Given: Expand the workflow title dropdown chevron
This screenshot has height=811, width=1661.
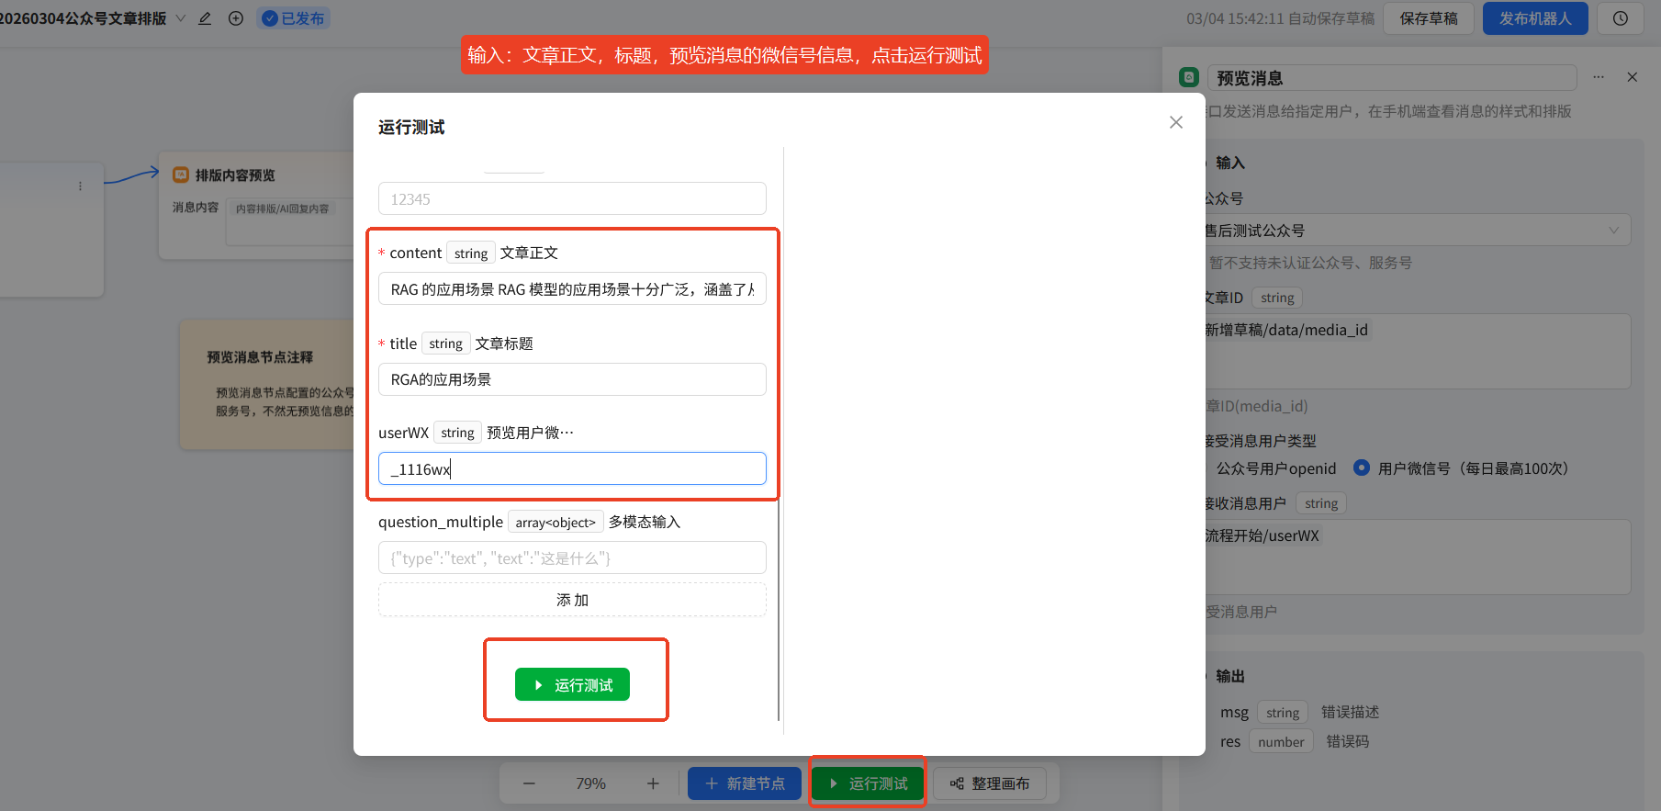Looking at the screenshot, I should point(180,18).
